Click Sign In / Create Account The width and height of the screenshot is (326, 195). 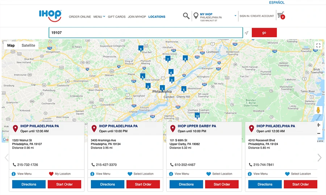click(x=257, y=16)
